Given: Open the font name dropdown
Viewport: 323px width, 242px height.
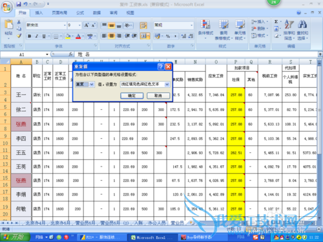Looking at the screenshot, I should click(x=65, y=25).
